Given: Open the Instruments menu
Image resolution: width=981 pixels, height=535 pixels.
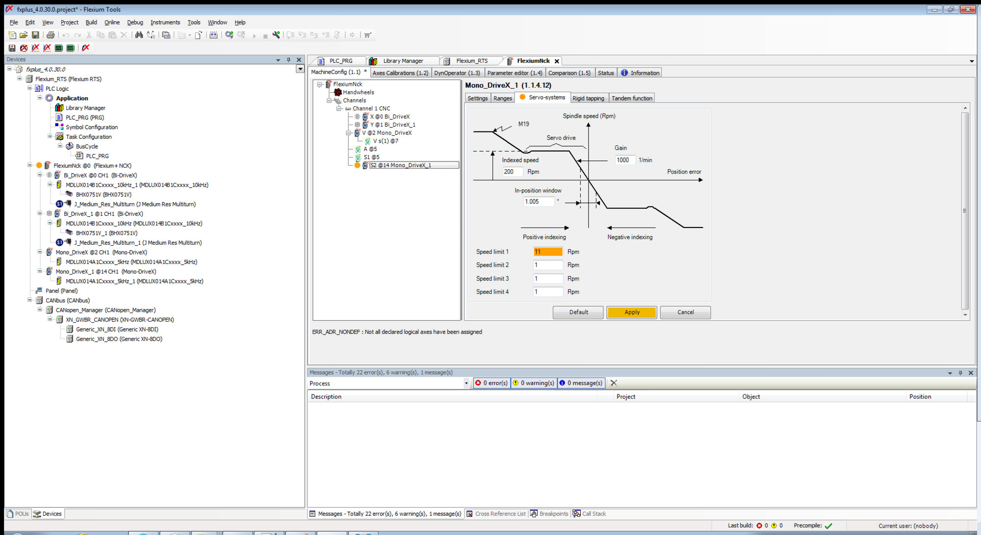Looking at the screenshot, I should pos(165,22).
